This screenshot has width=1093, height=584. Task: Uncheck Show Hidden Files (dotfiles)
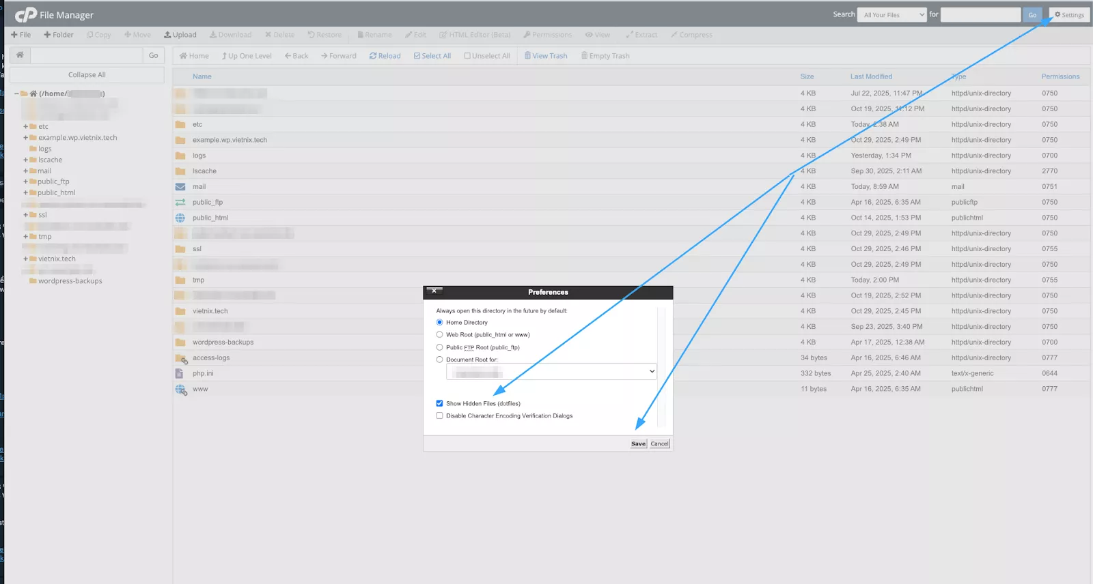click(440, 403)
